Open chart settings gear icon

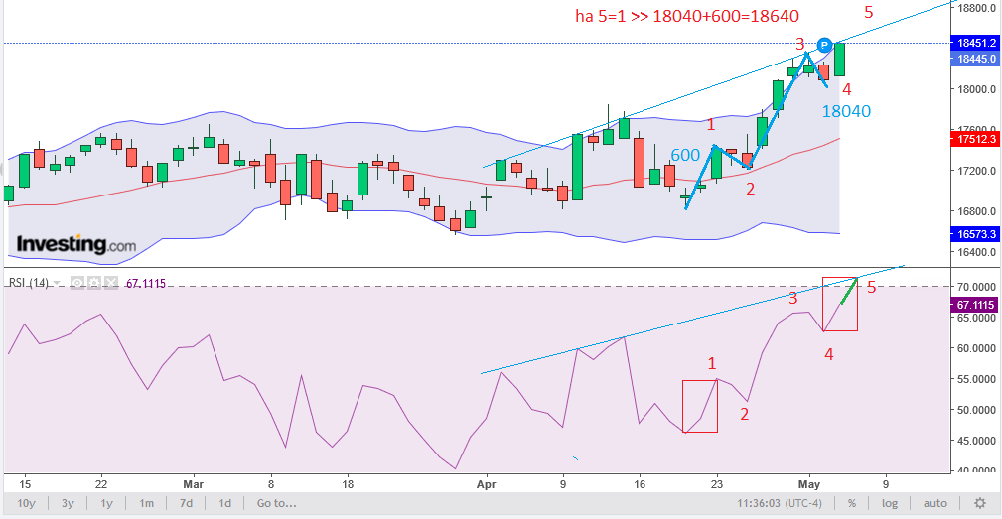980,503
